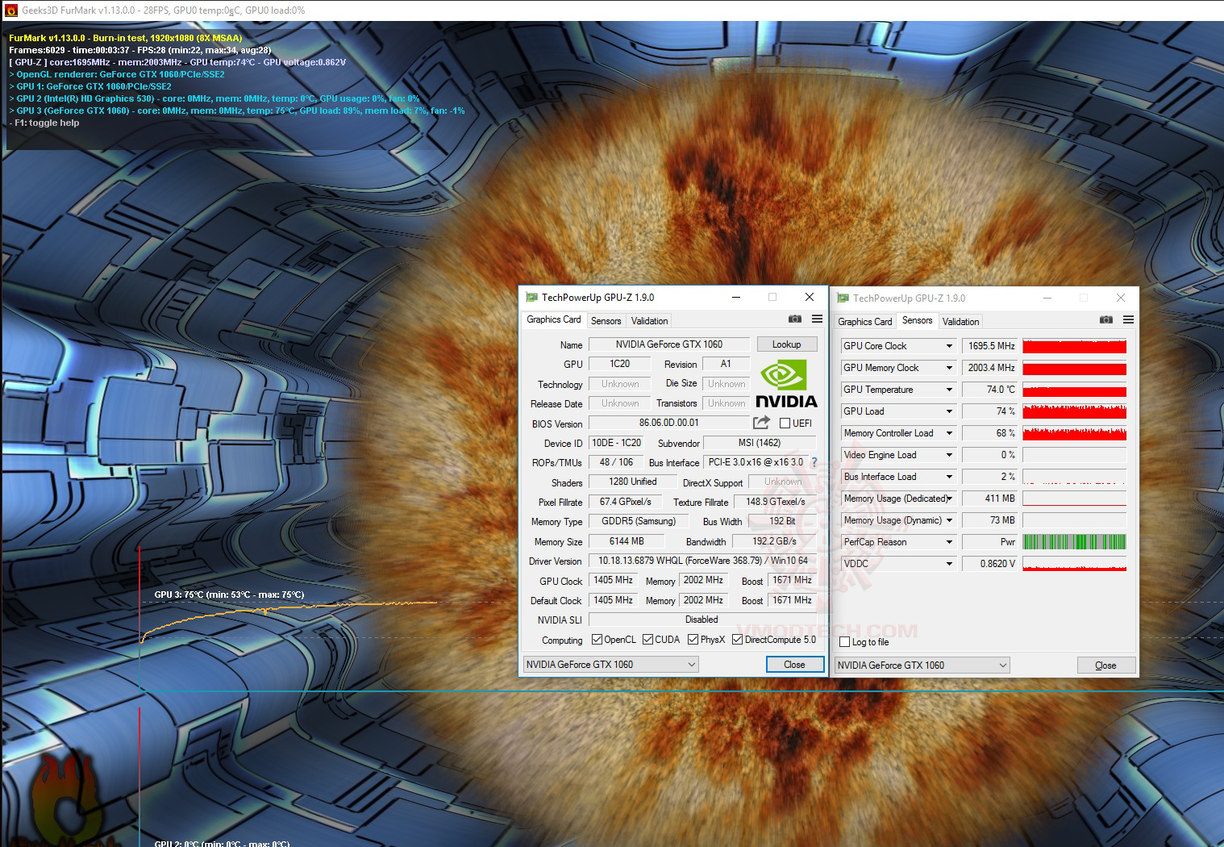Open the GPU selector combo in the Sensors window
This screenshot has height=847, width=1224.
(x=922, y=665)
